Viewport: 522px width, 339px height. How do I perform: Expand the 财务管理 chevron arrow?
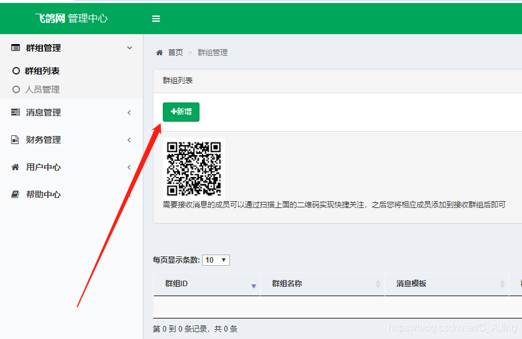click(x=129, y=140)
